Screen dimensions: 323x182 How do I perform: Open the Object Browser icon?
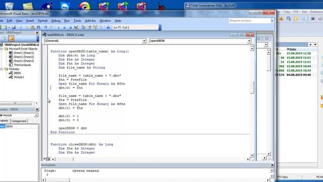coord(95,27)
